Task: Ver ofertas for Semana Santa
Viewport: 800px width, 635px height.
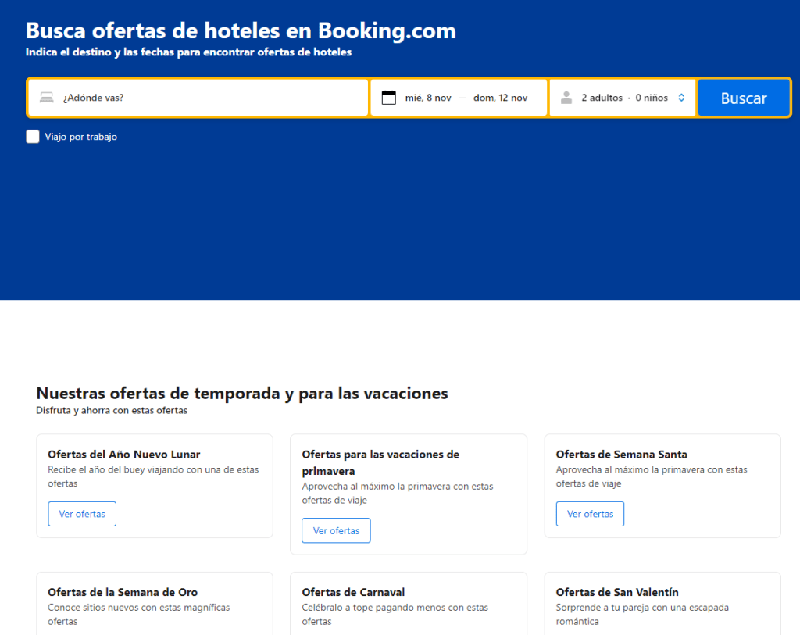Action: point(590,514)
